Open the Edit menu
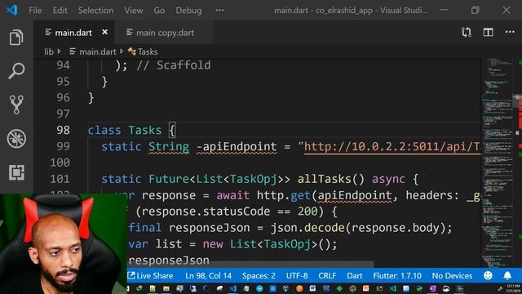 click(60, 11)
